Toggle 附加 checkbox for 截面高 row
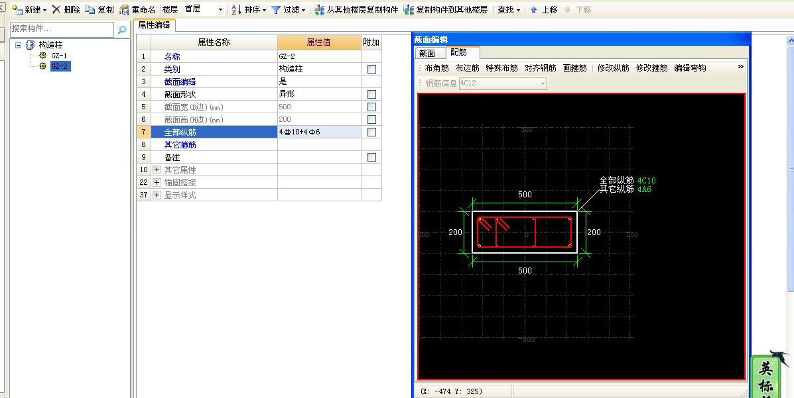This screenshot has width=794, height=398. [x=371, y=119]
